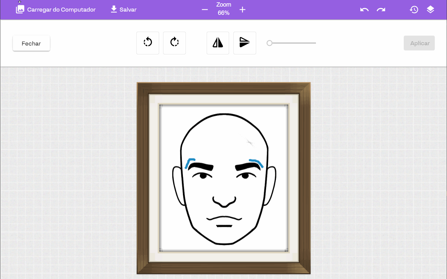Click the rotation slider handle

point(269,43)
